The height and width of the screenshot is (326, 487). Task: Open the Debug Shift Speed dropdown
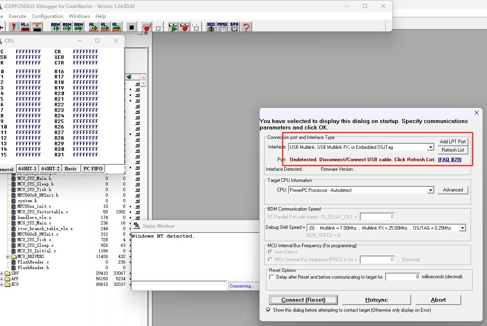click(x=462, y=228)
